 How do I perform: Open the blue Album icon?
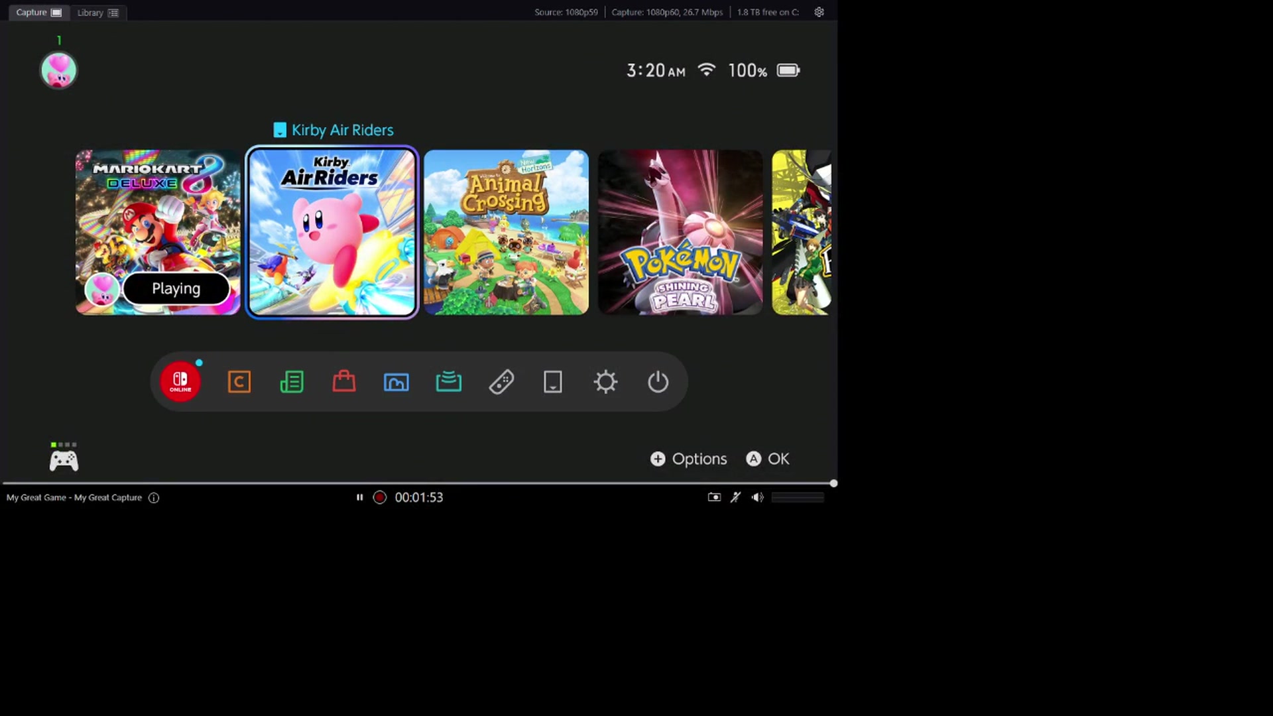[x=396, y=382]
